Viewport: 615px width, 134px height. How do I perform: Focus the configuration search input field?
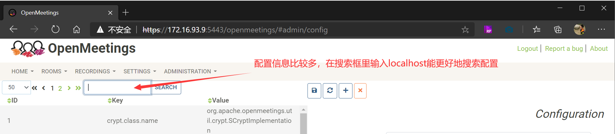(x=117, y=87)
